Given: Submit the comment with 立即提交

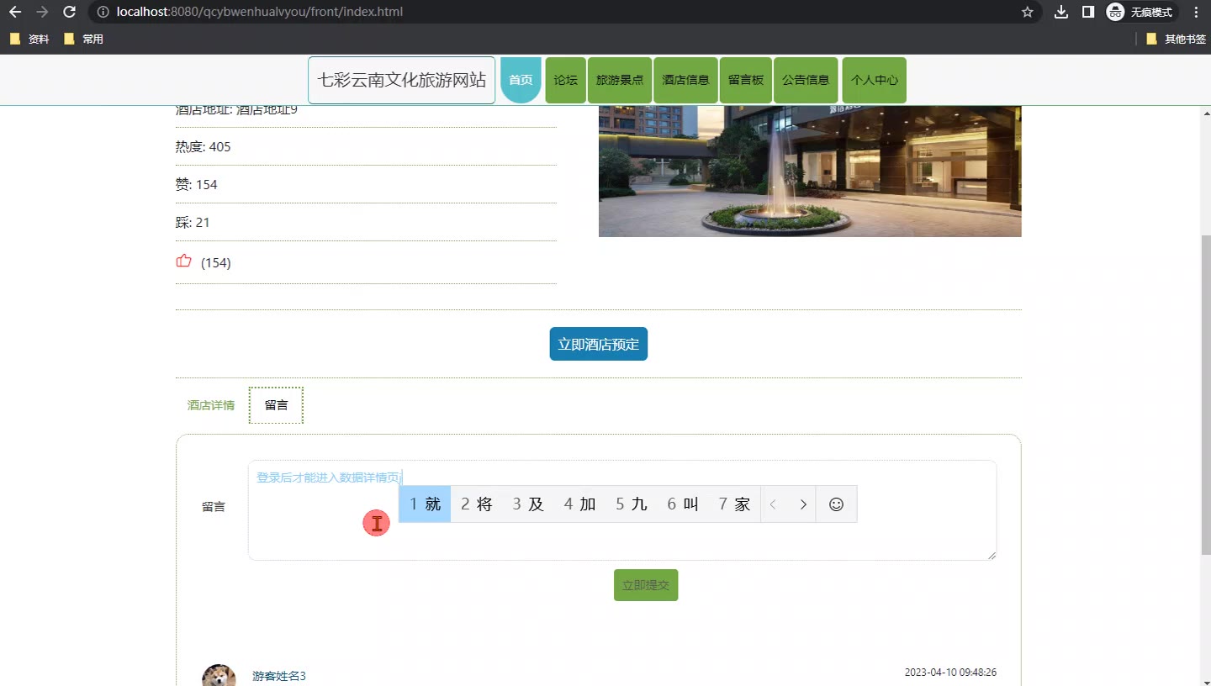Looking at the screenshot, I should click(x=645, y=585).
